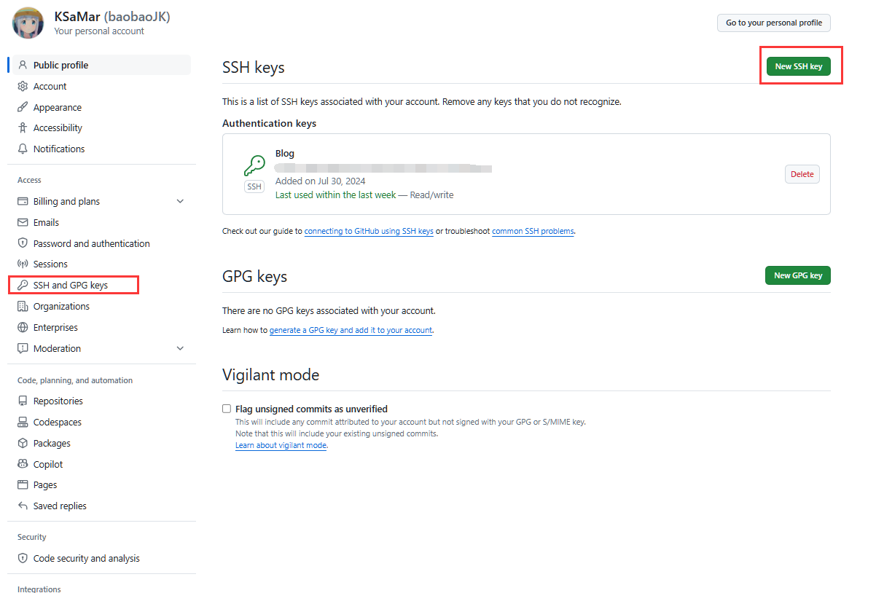
Task: Open Account settings in sidebar
Action: [101, 86]
